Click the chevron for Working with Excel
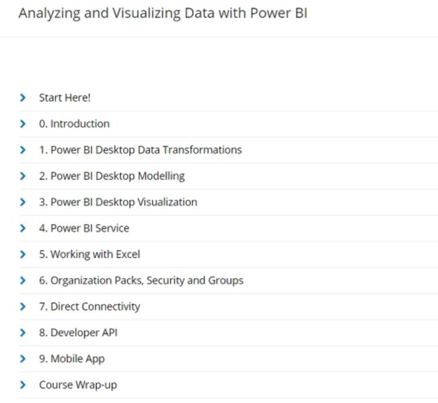This screenshot has height=403, width=438. pos(23,255)
